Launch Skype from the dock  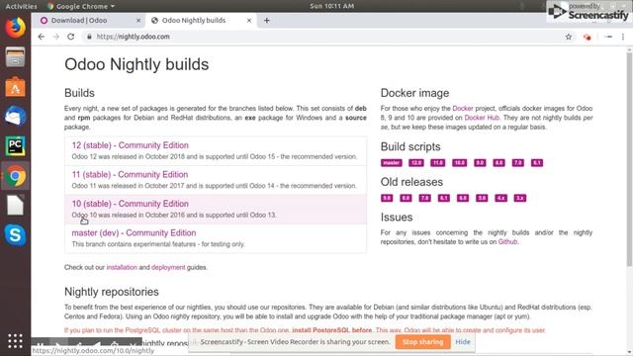tap(16, 234)
